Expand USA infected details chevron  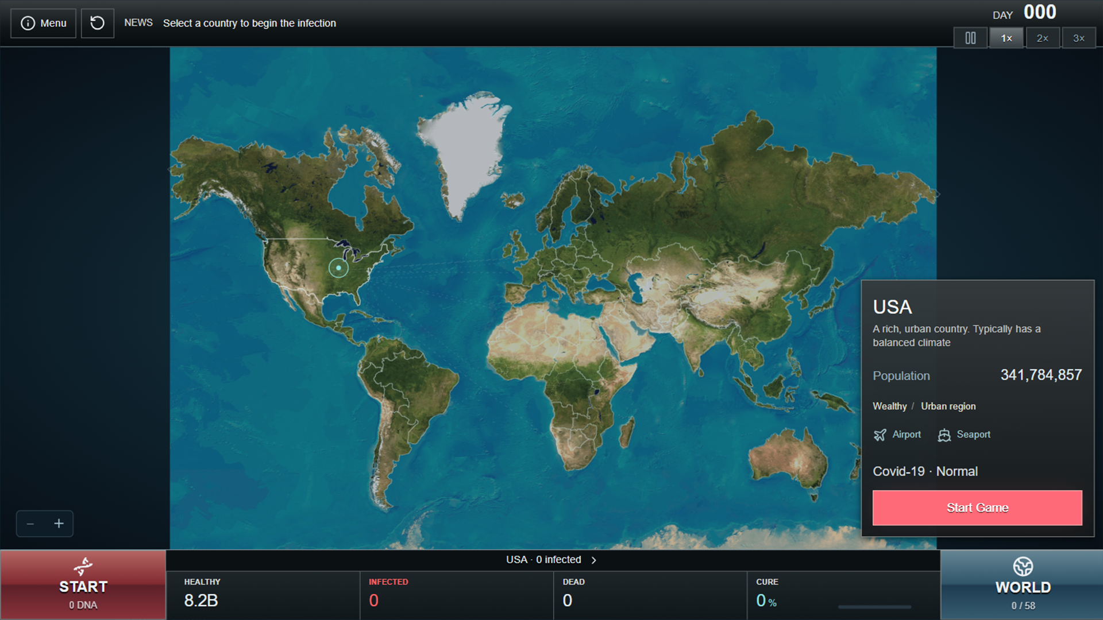pos(594,560)
